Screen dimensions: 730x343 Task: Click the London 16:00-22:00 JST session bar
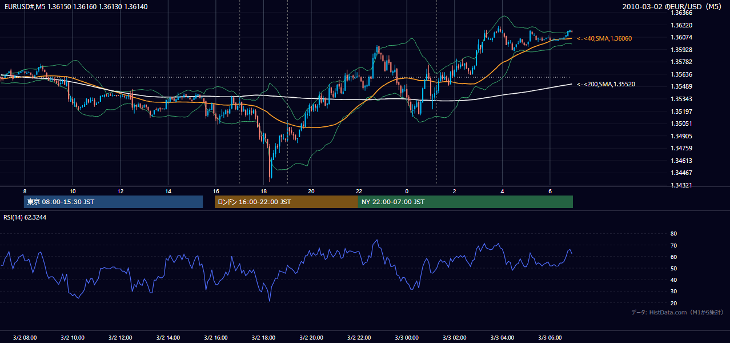point(286,202)
